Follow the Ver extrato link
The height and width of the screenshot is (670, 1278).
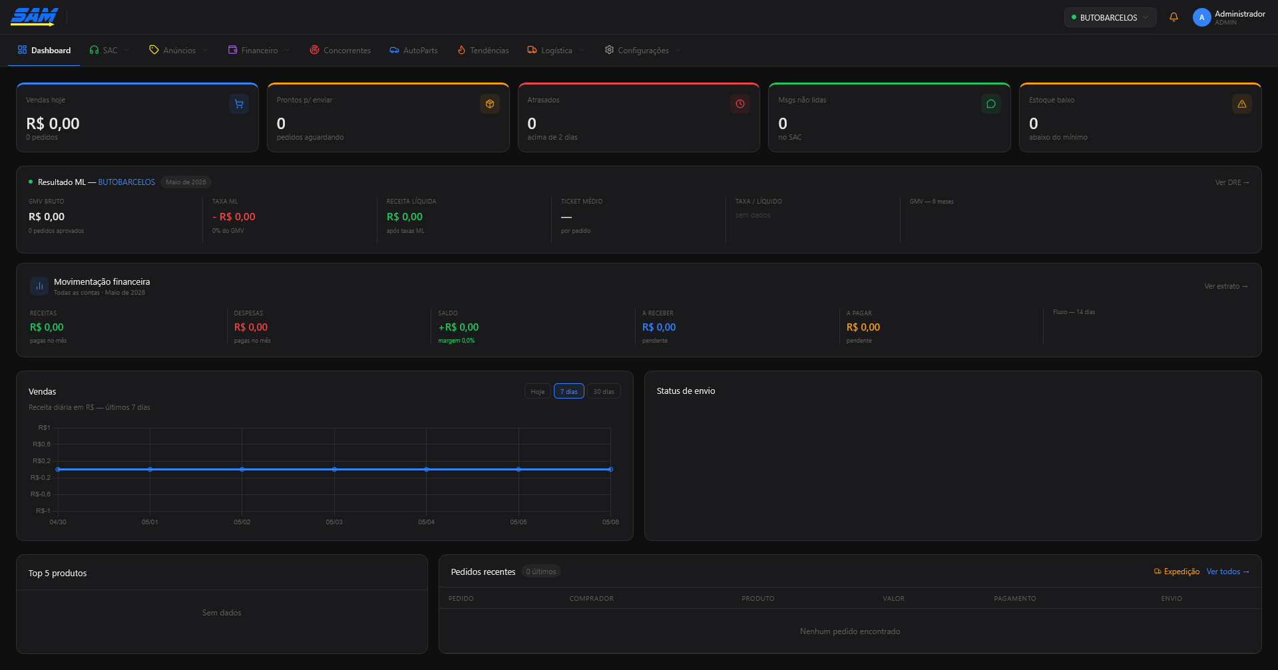tap(1226, 286)
